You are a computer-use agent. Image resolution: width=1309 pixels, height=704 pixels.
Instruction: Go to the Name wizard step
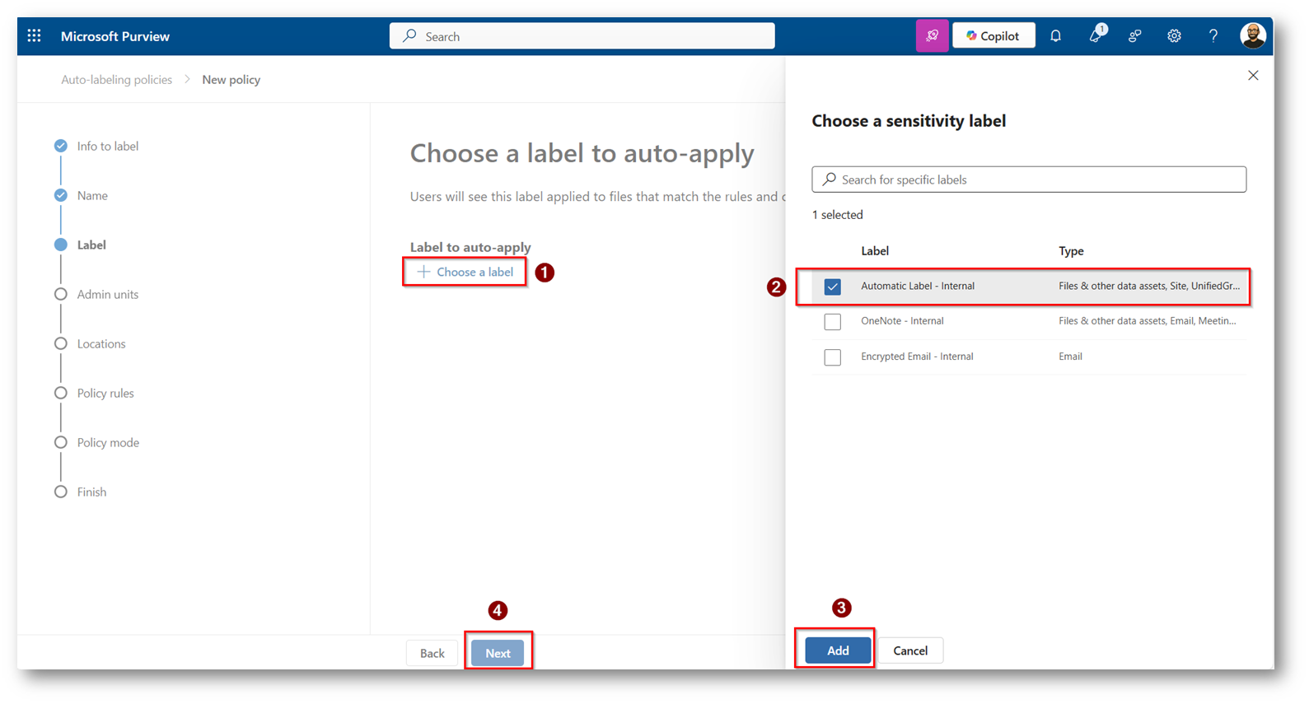pos(92,196)
